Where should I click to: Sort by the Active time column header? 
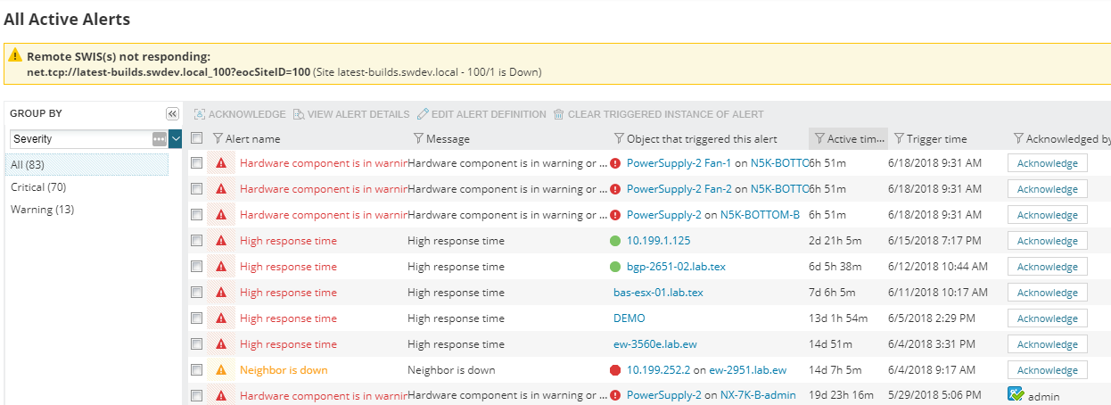pyautogui.click(x=854, y=138)
